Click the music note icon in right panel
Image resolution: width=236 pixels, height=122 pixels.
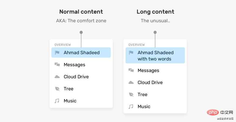[x=131, y=107]
